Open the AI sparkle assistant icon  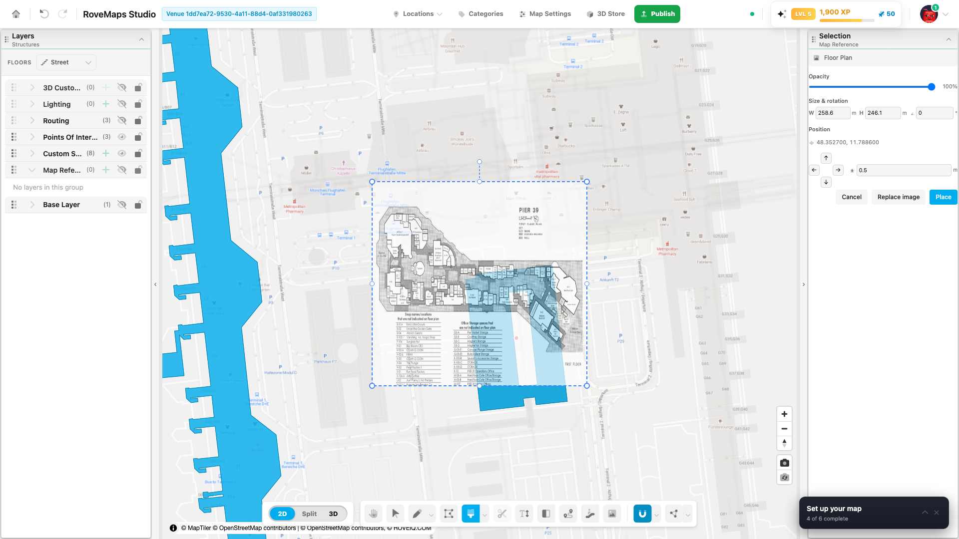(x=782, y=14)
